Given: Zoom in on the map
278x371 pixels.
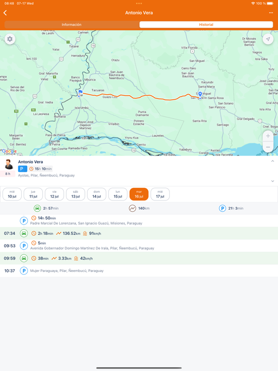Looking at the screenshot, I should pos(268,136).
